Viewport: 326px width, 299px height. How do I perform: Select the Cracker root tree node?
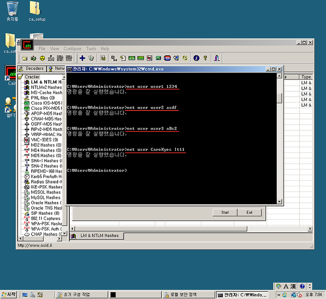(x=32, y=77)
